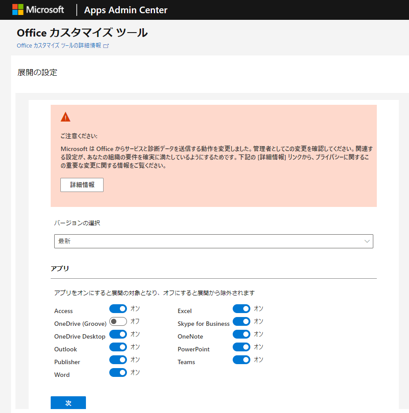Disable the Access app toggle
This screenshot has width=409, height=413.
click(x=118, y=308)
